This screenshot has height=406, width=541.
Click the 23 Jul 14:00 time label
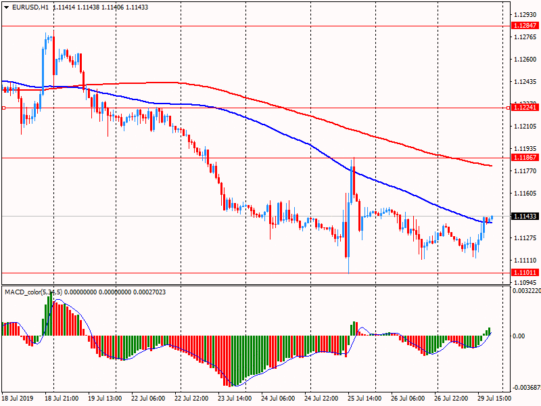[x=235, y=398]
